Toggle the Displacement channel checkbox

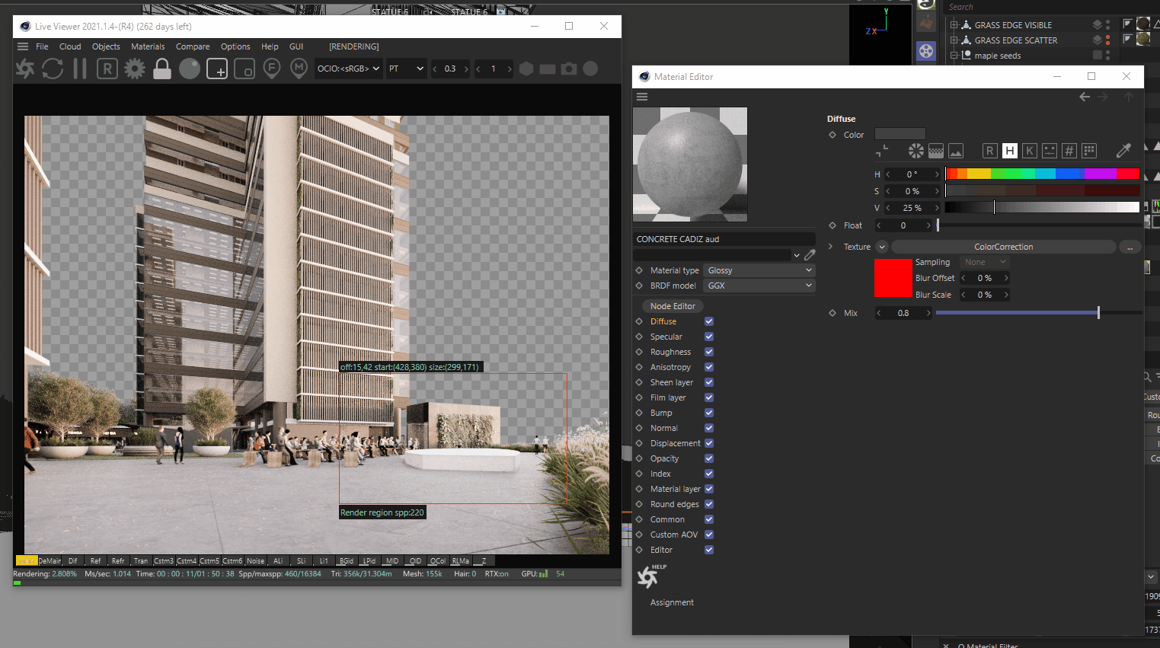pos(709,443)
